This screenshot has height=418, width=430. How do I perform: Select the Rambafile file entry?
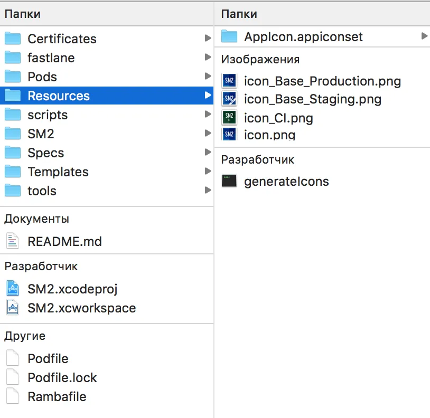coord(57,396)
